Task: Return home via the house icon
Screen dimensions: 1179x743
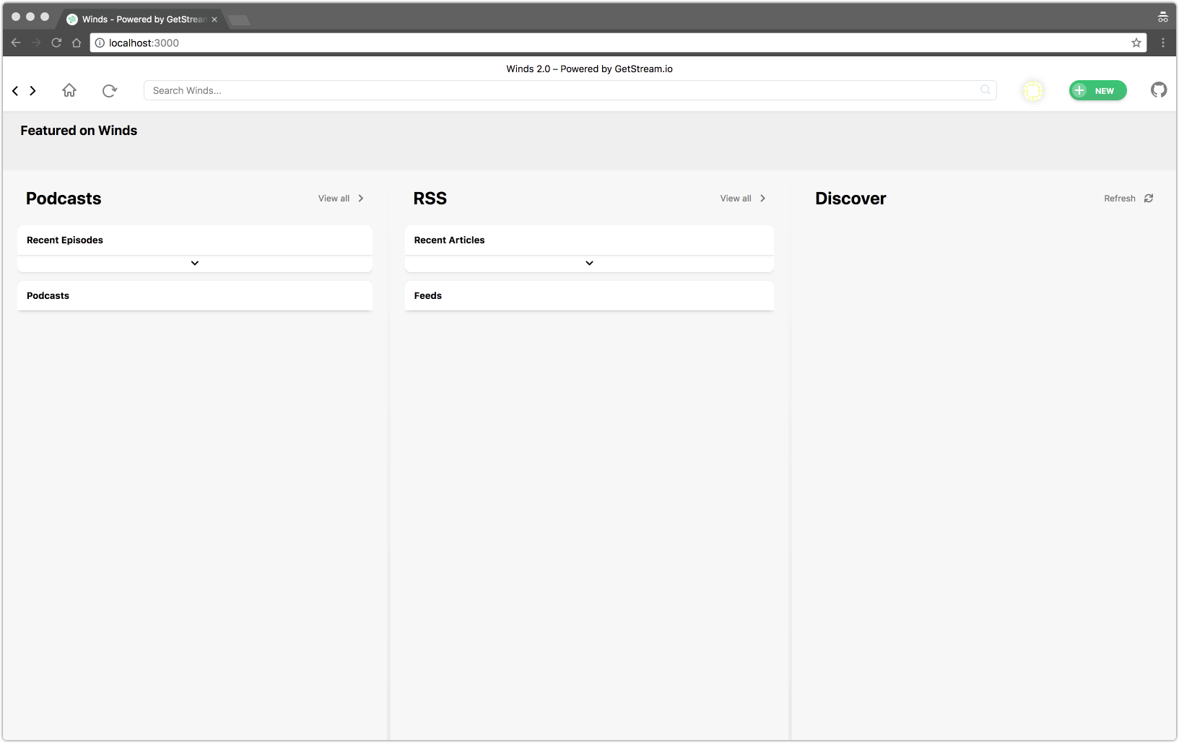Action: tap(69, 90)
